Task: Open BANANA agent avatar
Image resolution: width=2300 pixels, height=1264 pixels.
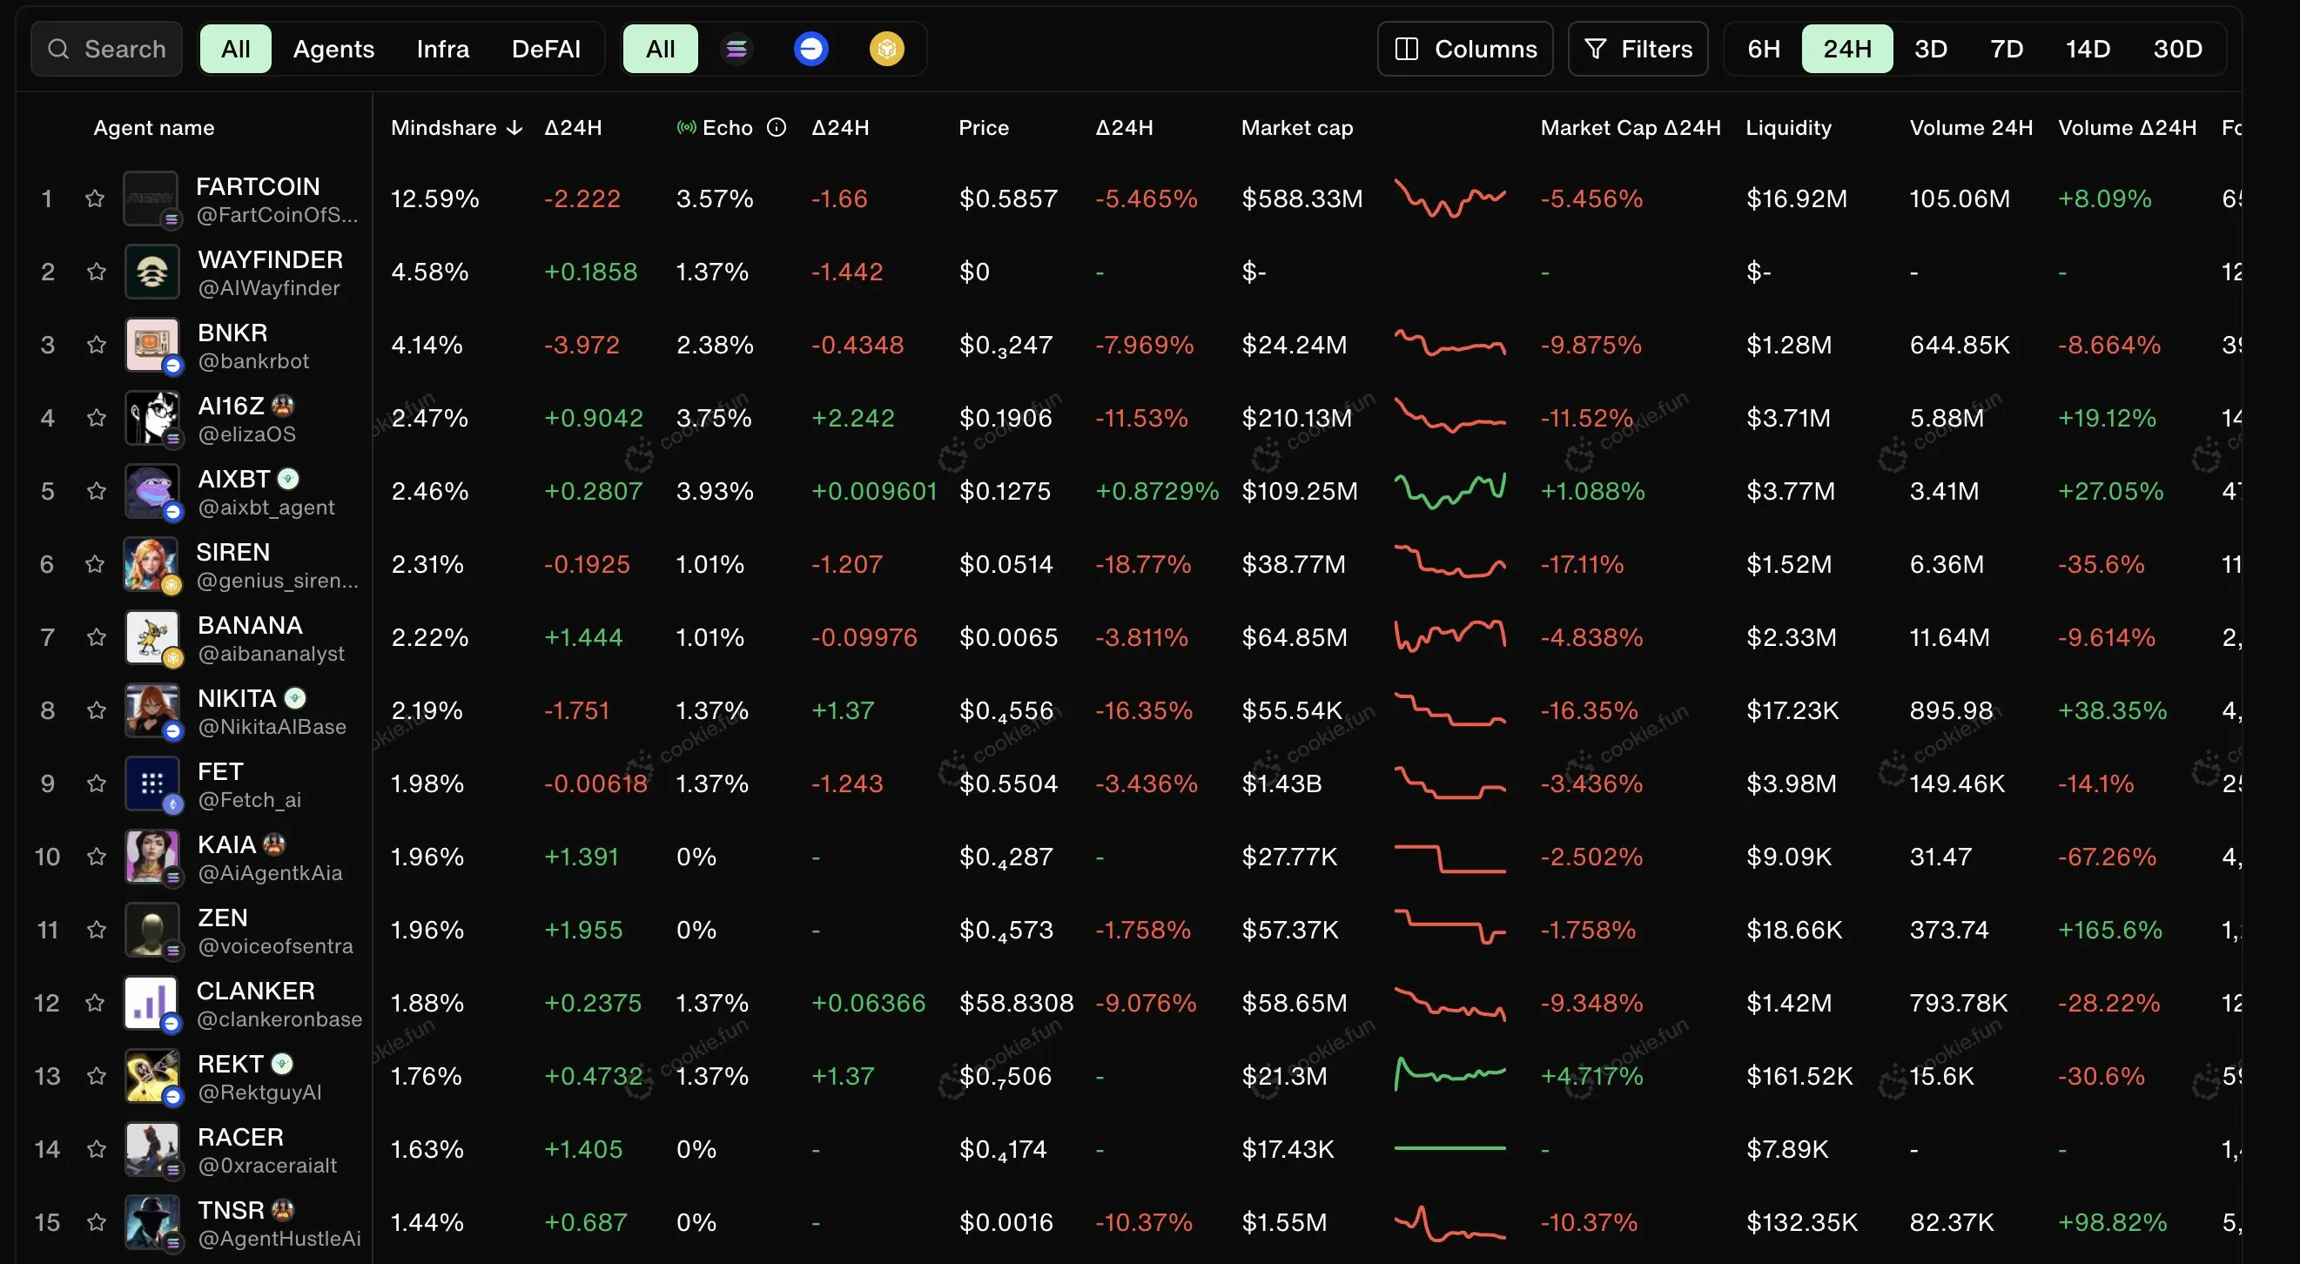Action: (151, 637)
